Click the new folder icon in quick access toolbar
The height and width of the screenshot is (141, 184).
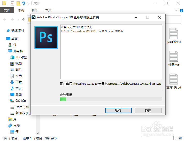coord(18,3)
